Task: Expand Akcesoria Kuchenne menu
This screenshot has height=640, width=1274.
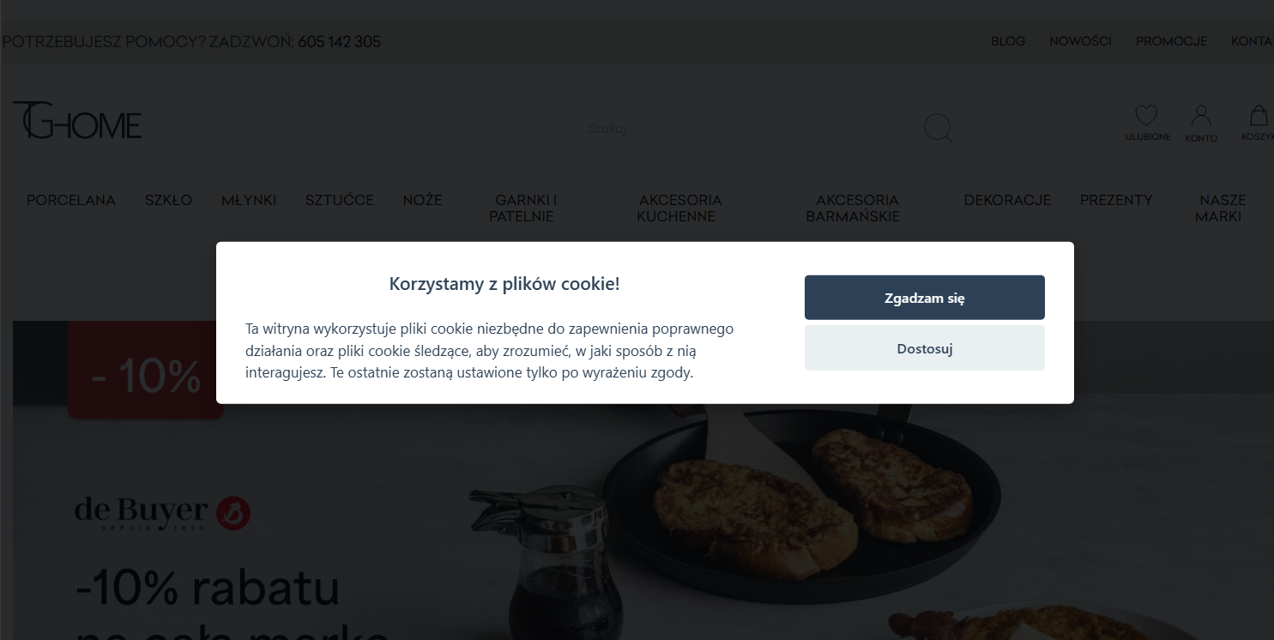Action: tap(677, 208)
